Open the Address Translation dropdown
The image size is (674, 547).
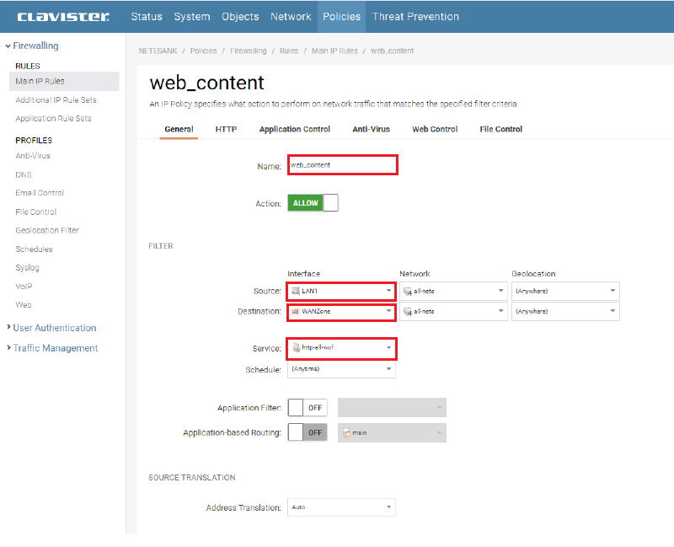pos(341,507)
